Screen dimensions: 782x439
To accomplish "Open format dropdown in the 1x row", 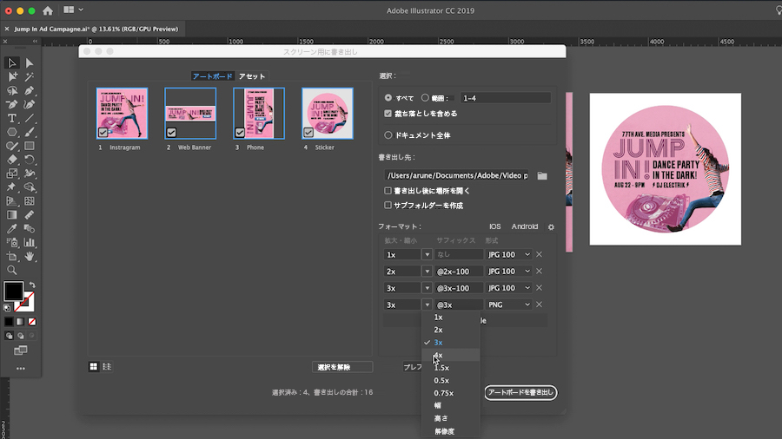I will click(x=508, y=254).
